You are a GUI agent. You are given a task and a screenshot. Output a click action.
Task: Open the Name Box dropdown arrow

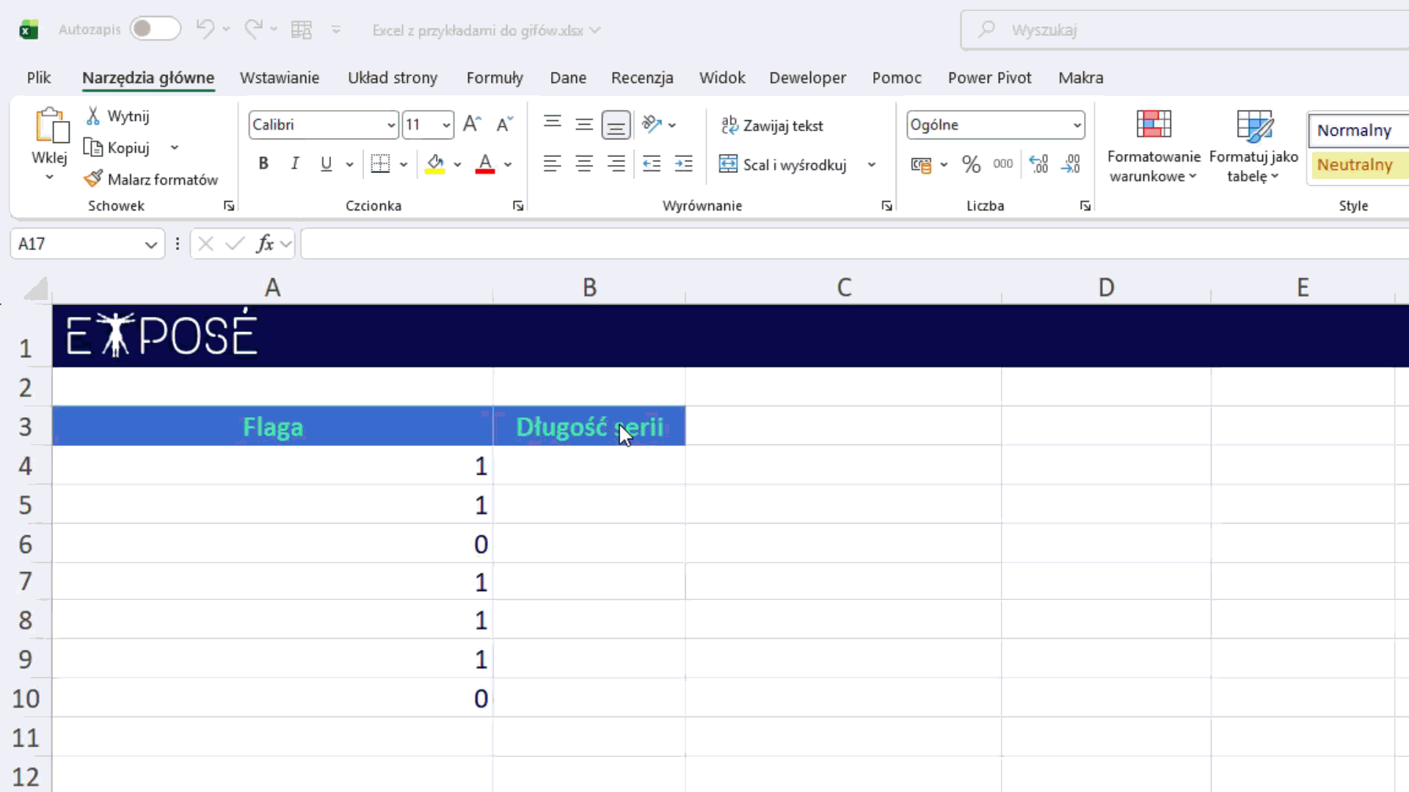pyautogui.click(x=150, y=244)
